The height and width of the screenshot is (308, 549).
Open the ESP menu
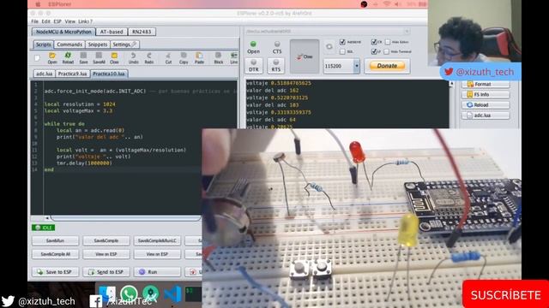point(57,21)
